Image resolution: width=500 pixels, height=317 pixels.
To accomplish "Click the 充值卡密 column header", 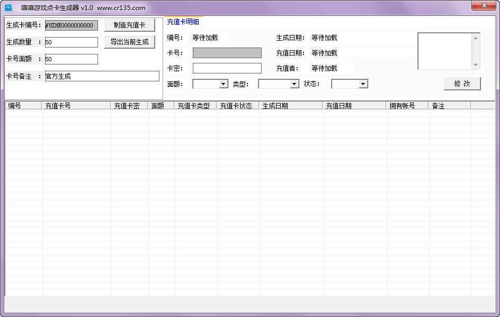I will pyautogui.click(x=129, y=106).
